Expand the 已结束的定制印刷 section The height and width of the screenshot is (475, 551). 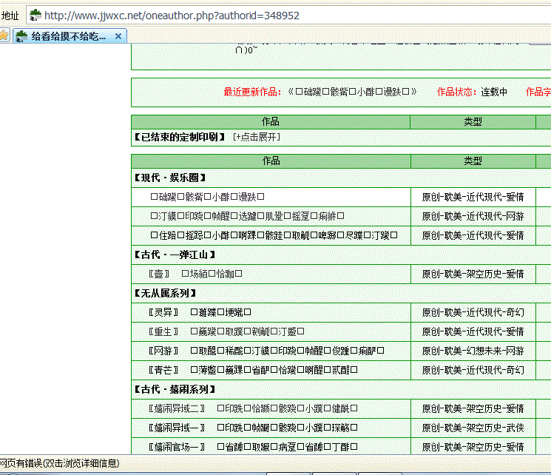point(257,137)
